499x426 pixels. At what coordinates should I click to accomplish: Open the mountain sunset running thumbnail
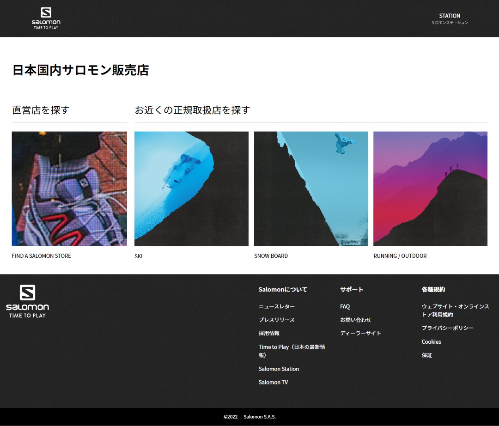pos(430,189)
